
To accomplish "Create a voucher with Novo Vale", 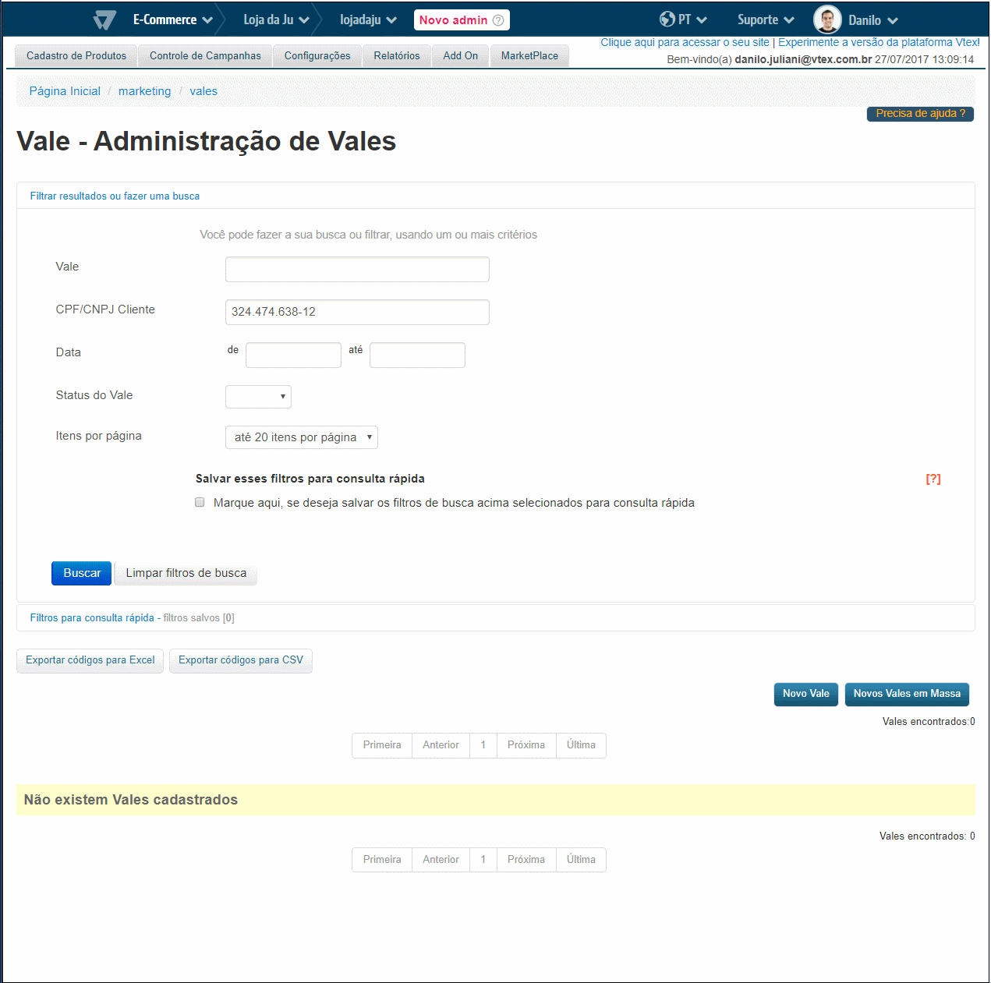I will [805, 694].
